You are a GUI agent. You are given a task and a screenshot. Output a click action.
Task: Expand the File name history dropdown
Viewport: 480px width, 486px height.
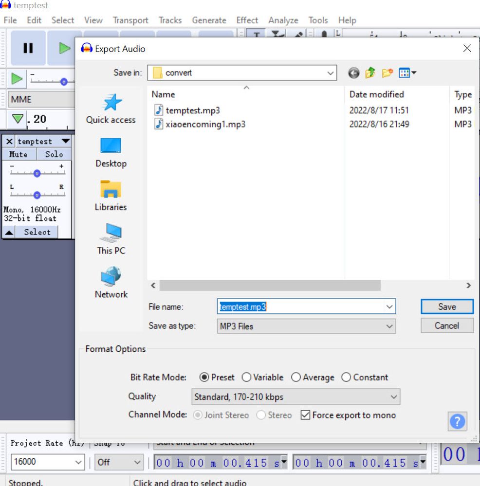coord(389,306)
